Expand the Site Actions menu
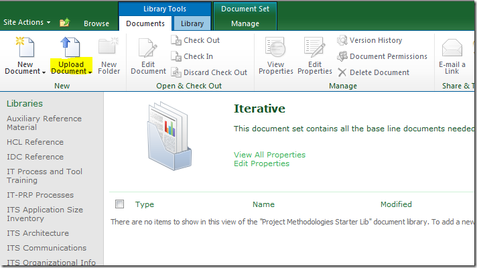The height and width of the screenshot is (268, 477). 27,22
